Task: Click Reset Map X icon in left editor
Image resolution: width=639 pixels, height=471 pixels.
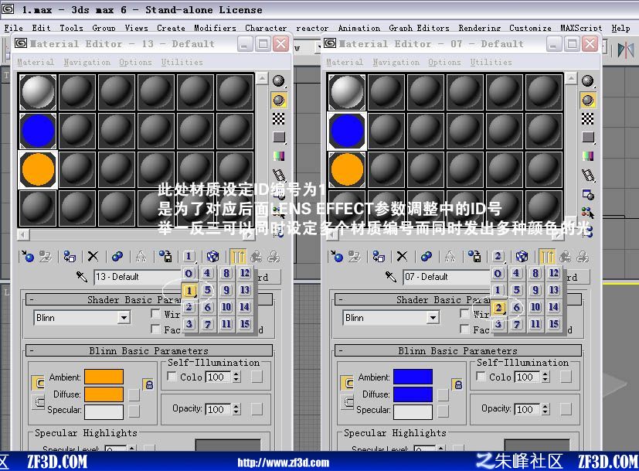Action: tap(93, 257)
